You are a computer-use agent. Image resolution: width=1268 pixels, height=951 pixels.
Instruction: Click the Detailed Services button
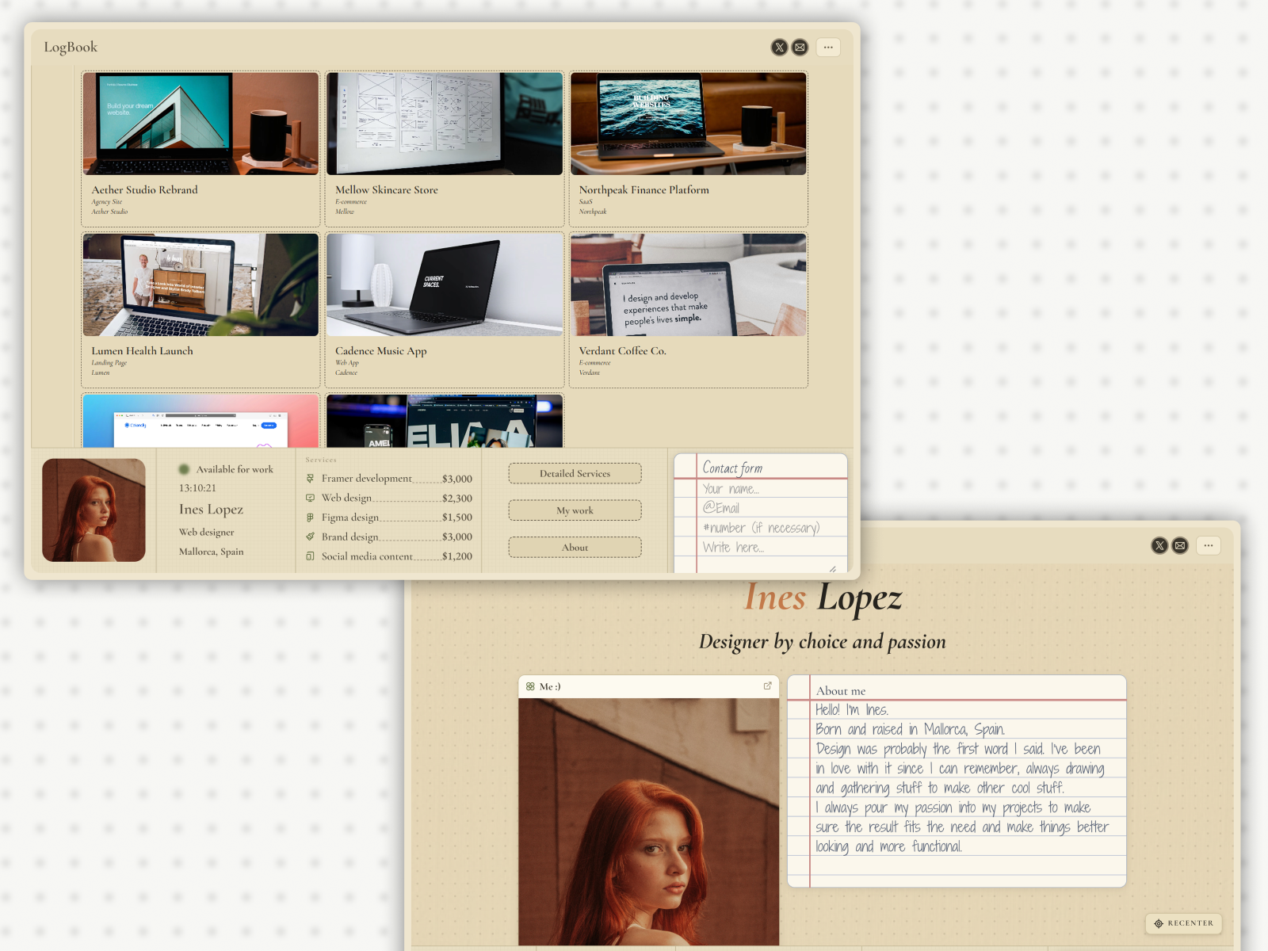[575, 474]
